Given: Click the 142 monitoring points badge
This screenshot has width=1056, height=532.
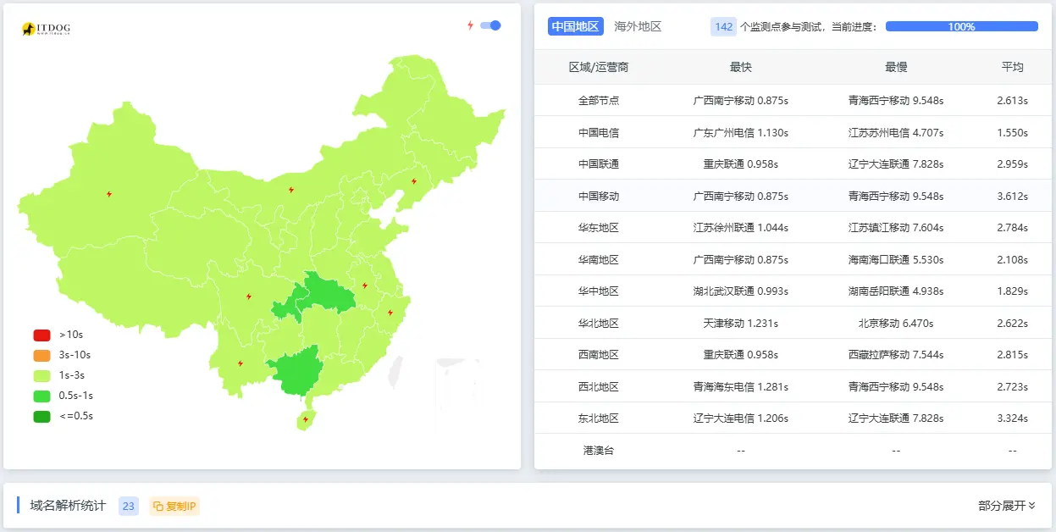Looking at the screenshot, I should tap(723, 26).
